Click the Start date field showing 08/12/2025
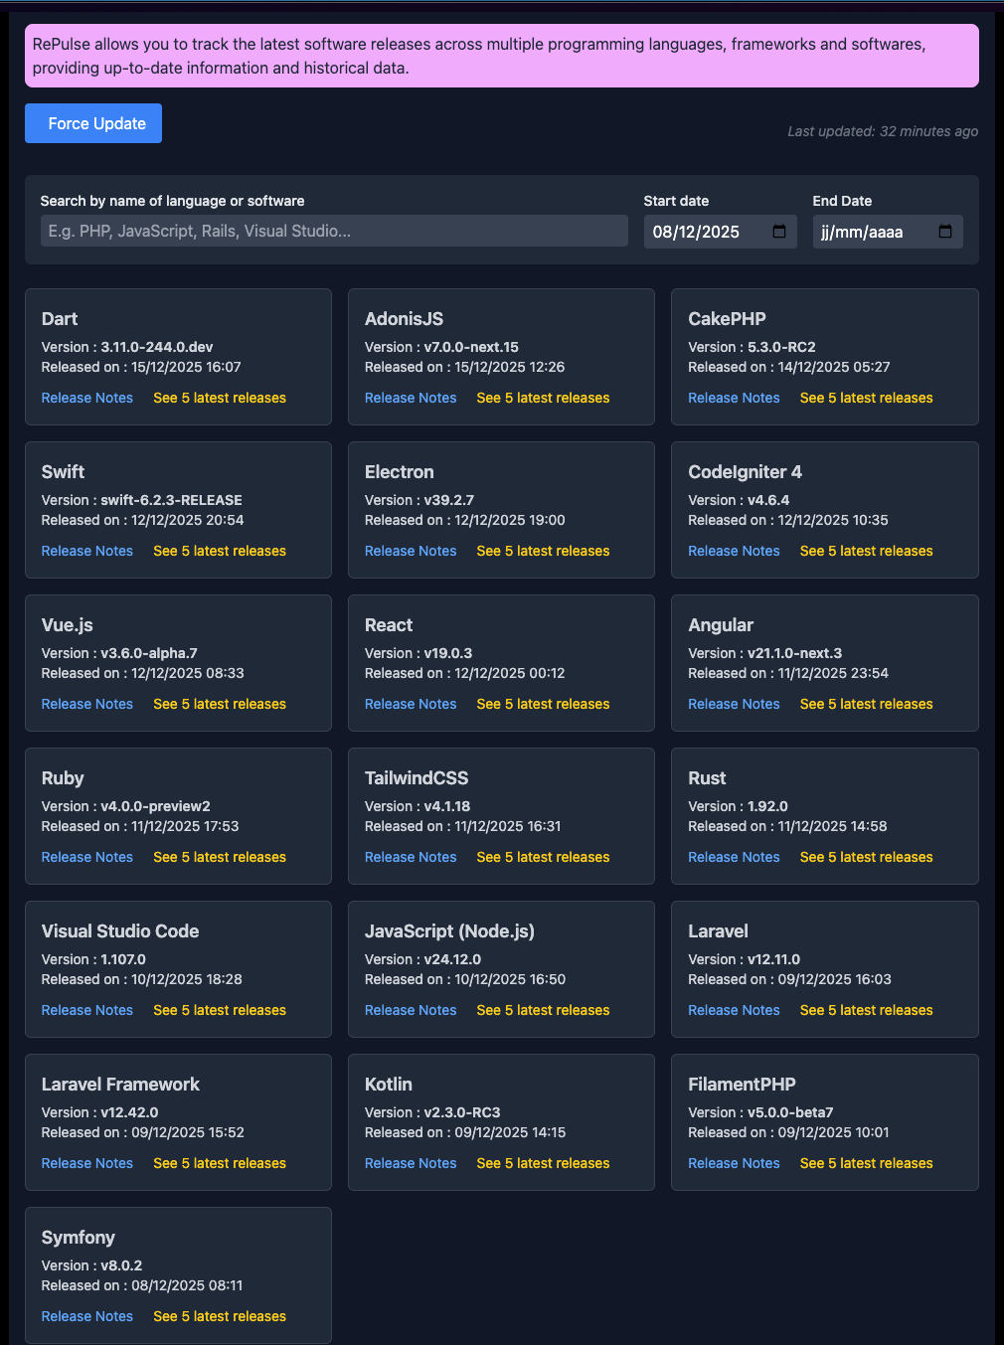Screen dimensions: 1004x1345 [x=720, y=232]
